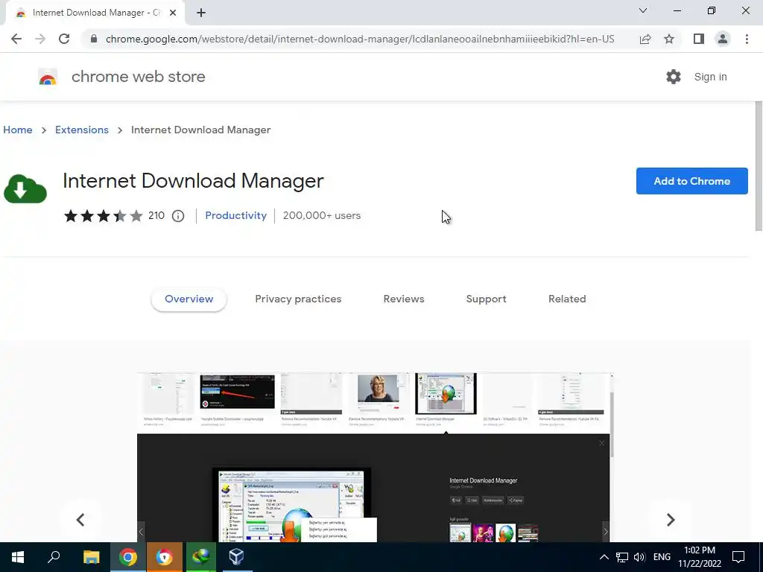Open the Windows Start menu
This screenshot has height=572, width=763.
point(18,557)
